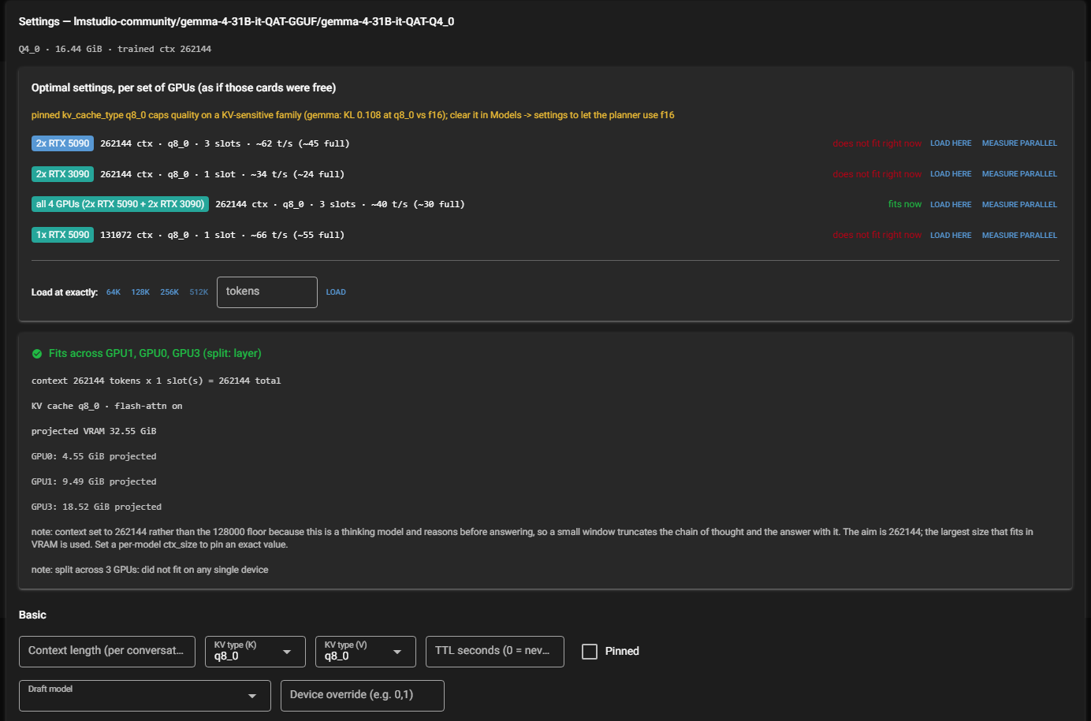Image resolution: width=1091 pixels, height=721 pixels.
Task: Click 'GPU1: 9.49 GiB projected' line
Action: point(94,481)
